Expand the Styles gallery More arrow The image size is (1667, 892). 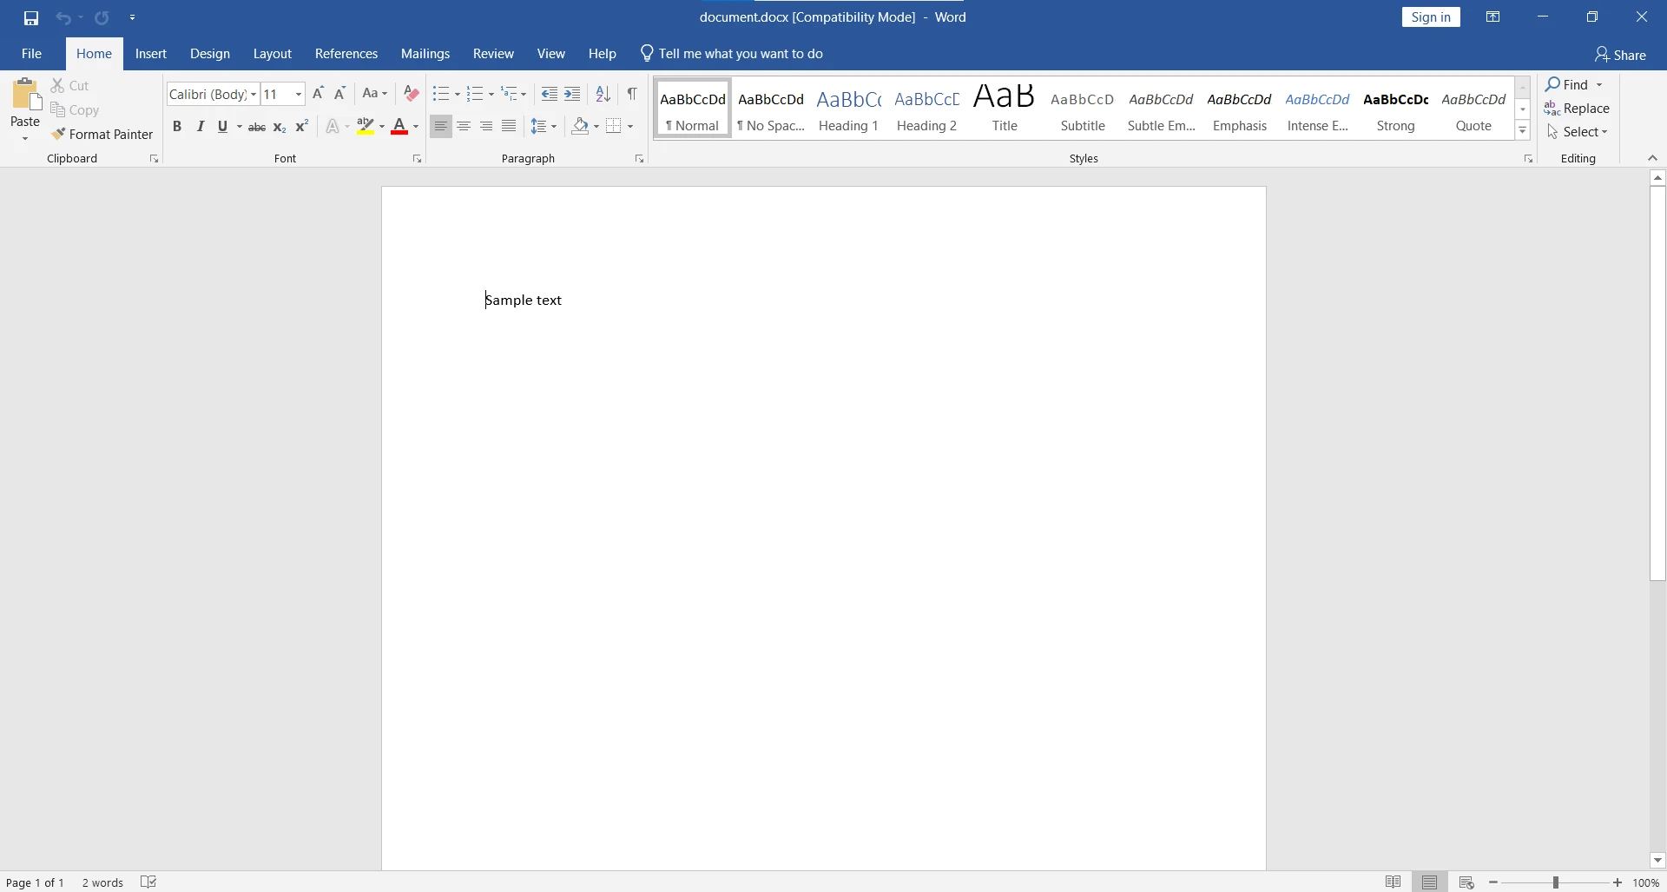(1523, 131)
